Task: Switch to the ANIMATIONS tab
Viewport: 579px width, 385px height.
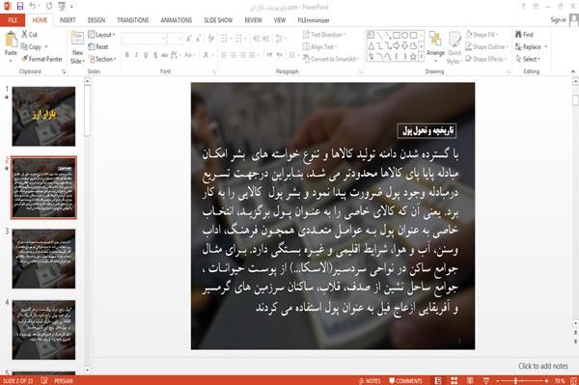Action: tap(177, 20)
